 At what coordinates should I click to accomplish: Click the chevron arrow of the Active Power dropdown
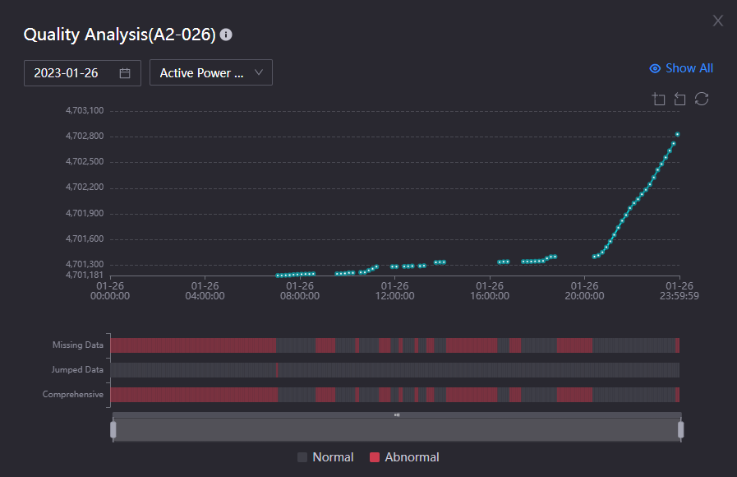tap(259, 72)
